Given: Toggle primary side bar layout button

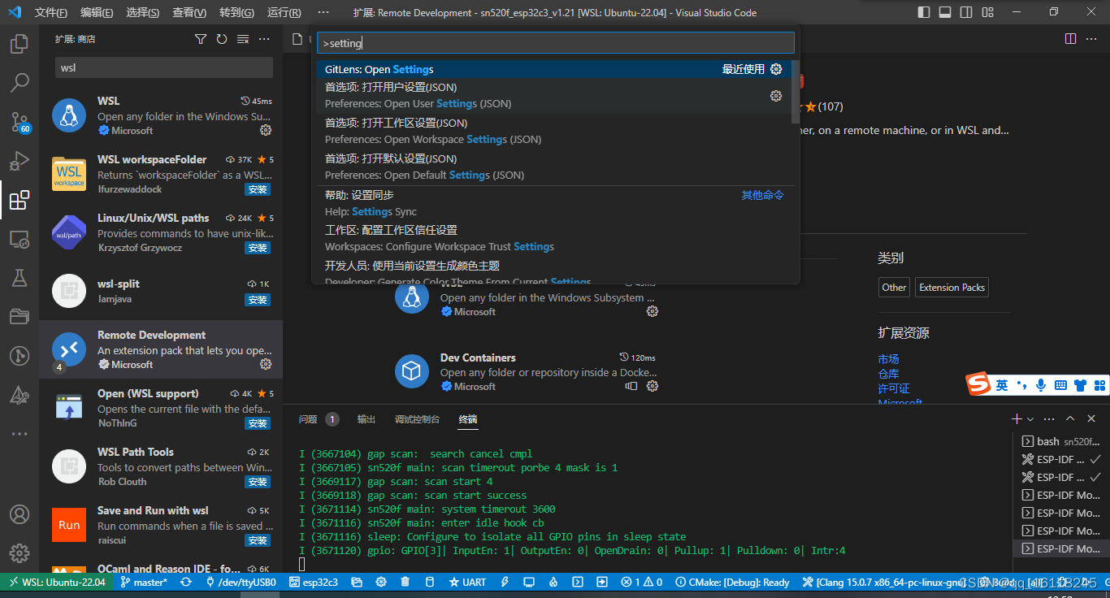Looking at the screenshot, I should coord(924,12).
